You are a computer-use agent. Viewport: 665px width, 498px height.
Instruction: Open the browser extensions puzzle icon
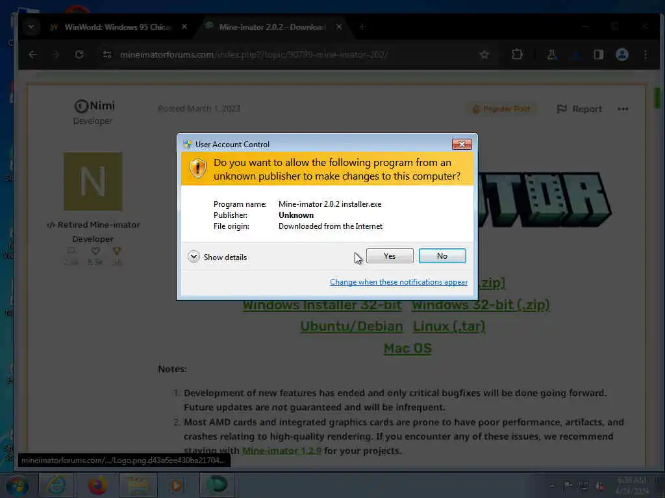[x=517, y=54]
